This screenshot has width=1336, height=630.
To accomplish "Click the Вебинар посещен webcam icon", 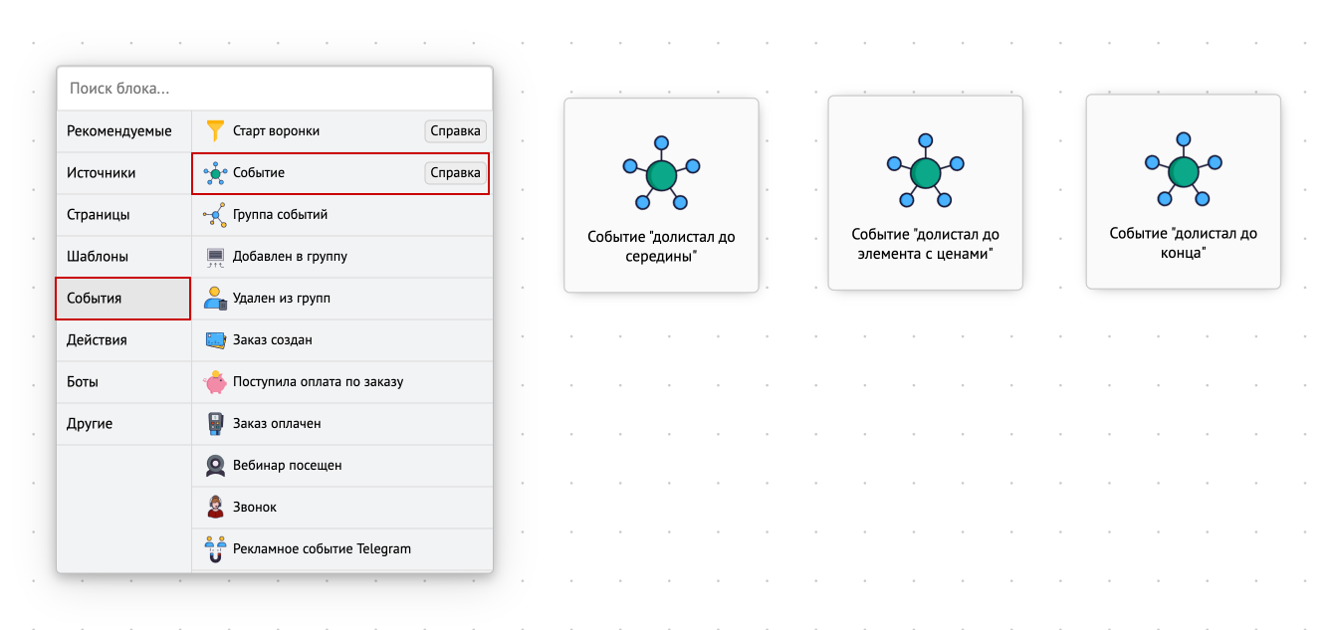I will tap(215, 466).
